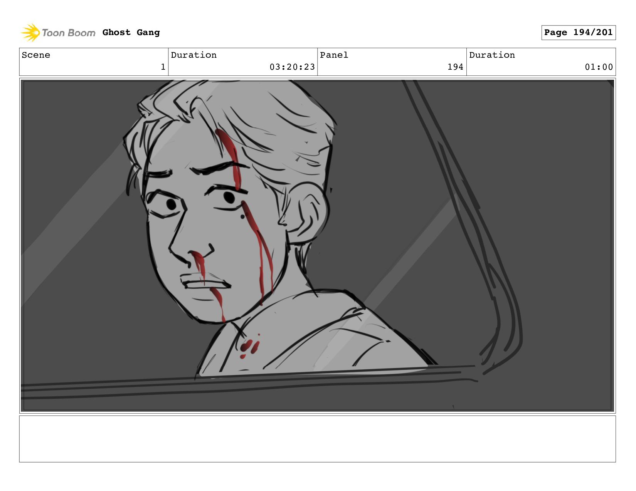The image size is (636, 491).
Task: Click the 'Panel' header label
Action: (334, 55)
